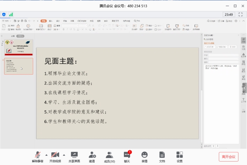This screenshot has height=165, width=247.
Task: Open the documents panel
Action: tap(162, 155)
